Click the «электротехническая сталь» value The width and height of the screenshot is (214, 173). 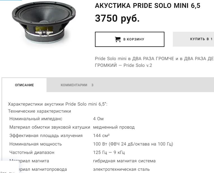(121, 169)
